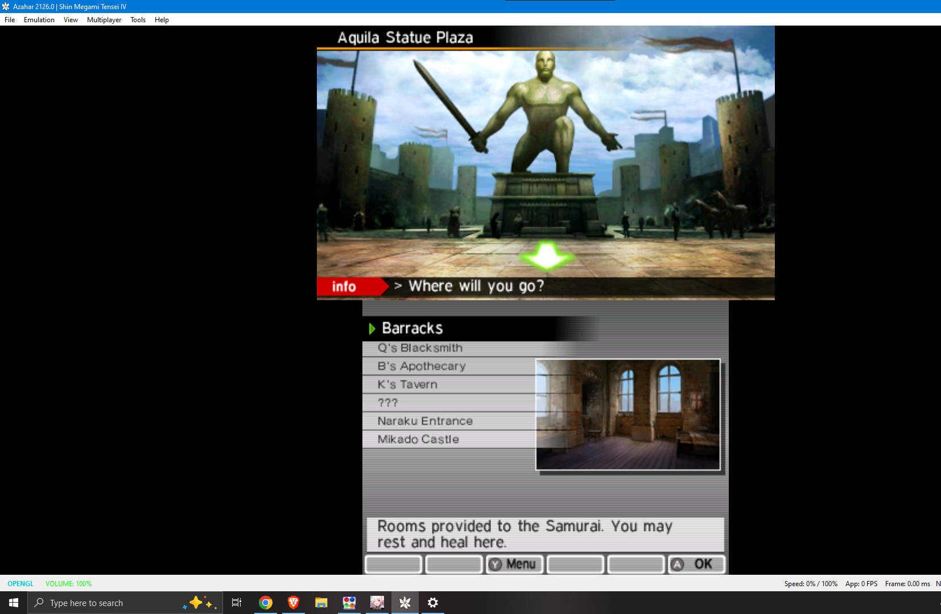Choose Q's Blacksmith destination

point(449,348)
